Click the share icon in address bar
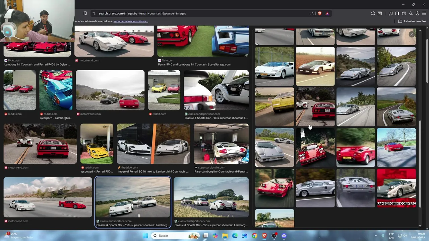 [x=312, y=13]
